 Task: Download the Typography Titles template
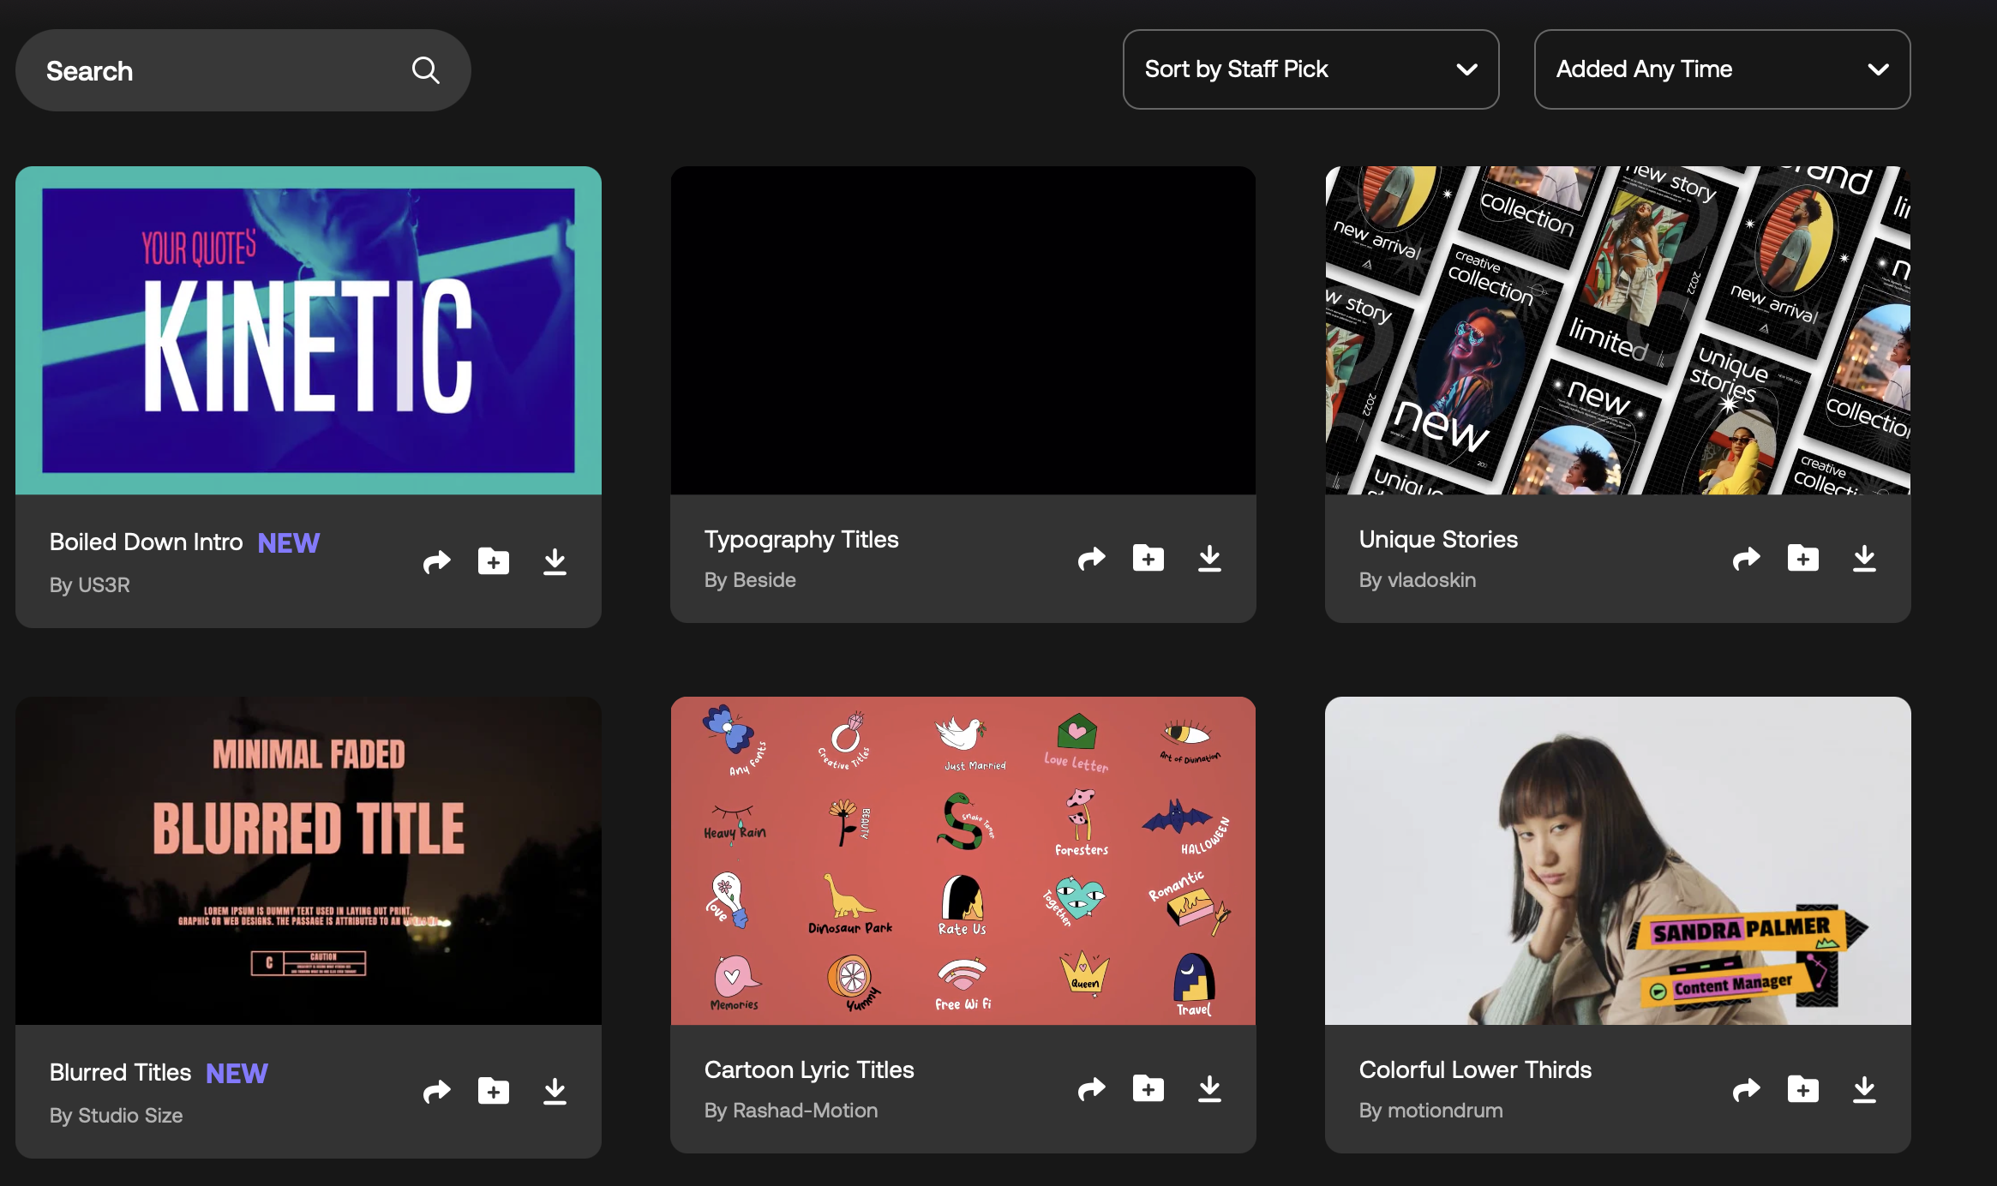(x=1209, y=559)
